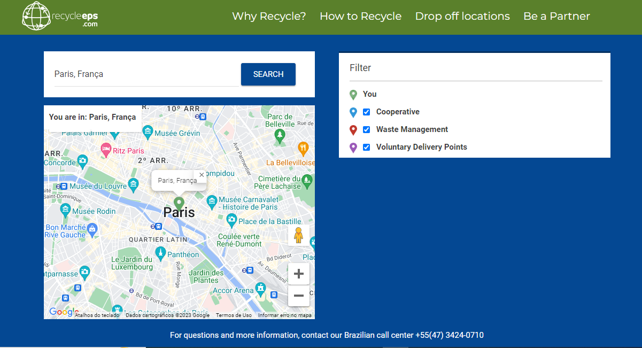The height and width of the screenshot is (348, 642).
Task: Click the recycleeps globe logo
Action: [x=35, y=16]
